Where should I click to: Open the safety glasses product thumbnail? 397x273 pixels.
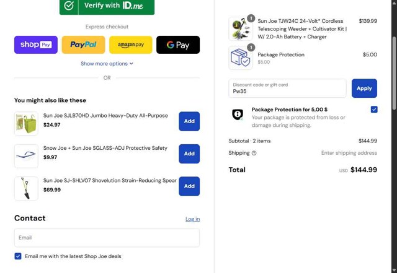[x=26, y=156]
